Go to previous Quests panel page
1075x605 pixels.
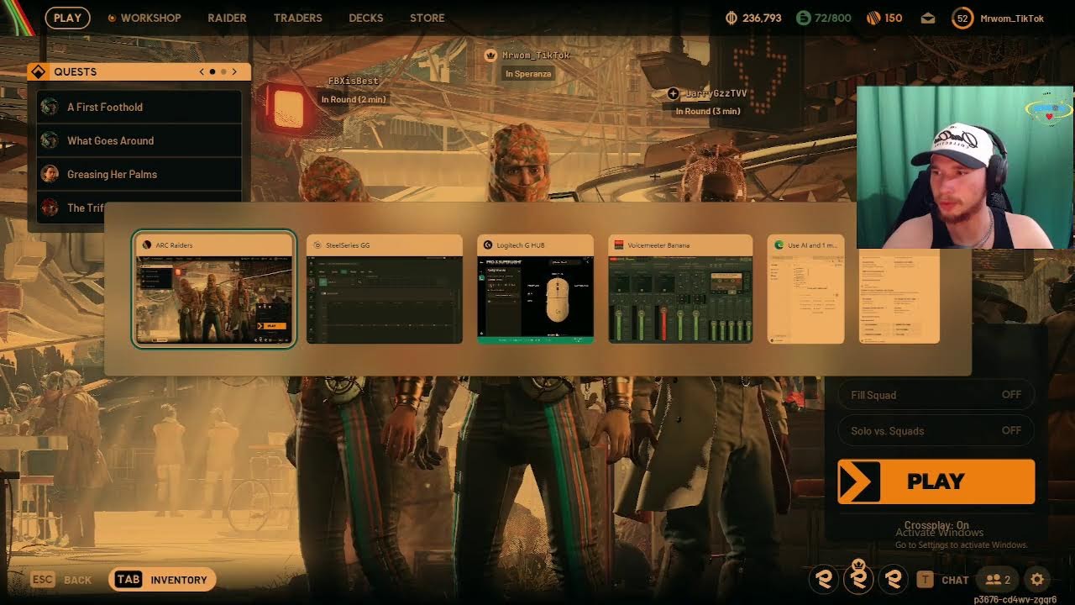click(202, 71)
